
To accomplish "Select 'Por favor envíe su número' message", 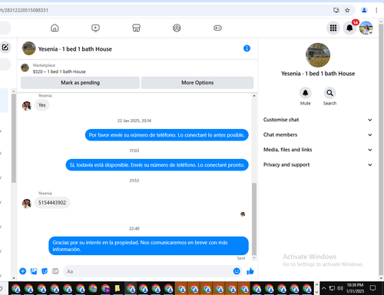I will [x=167, y=135].
